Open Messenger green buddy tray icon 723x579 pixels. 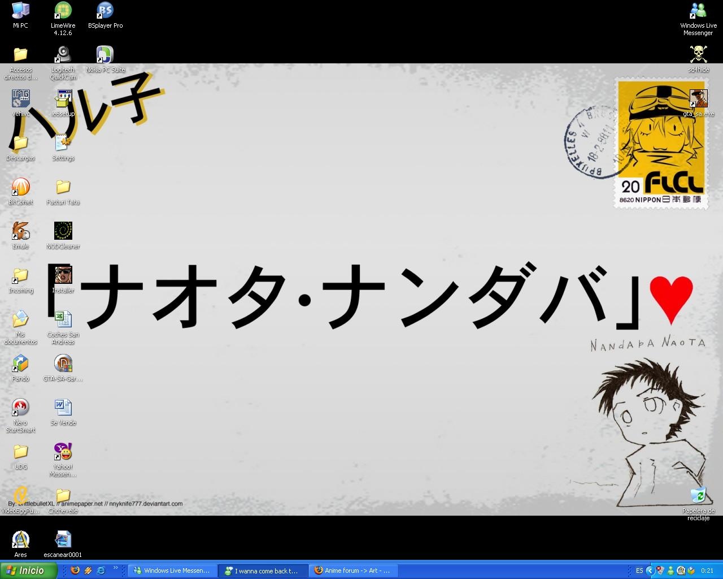(670, 571)
